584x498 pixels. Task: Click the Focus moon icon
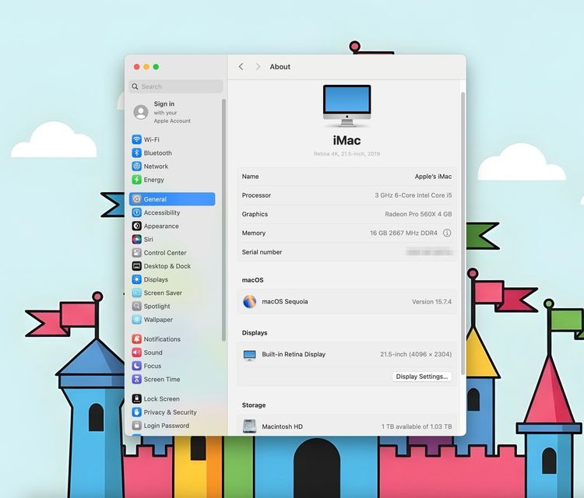[x=137, y=366]
